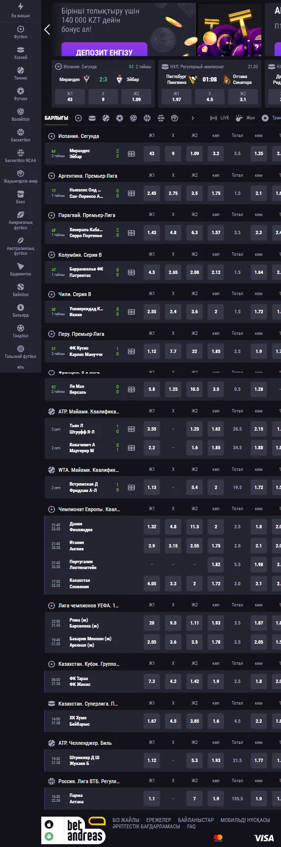Pick the 1.32 odds for Дания
The image size is (281, 847).
tap(152, 527)
